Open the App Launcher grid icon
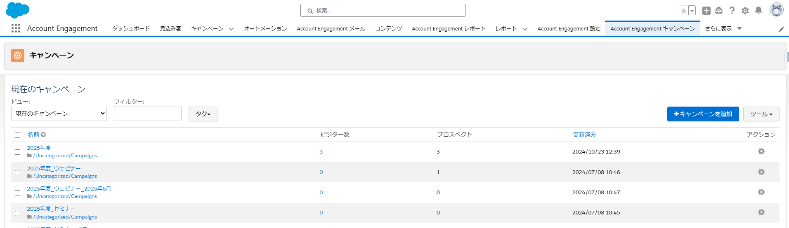 16,28
